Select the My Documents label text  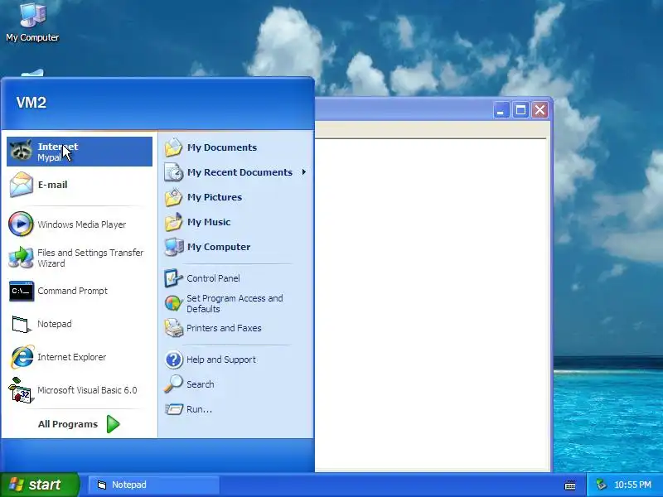(x=222, y=147)
